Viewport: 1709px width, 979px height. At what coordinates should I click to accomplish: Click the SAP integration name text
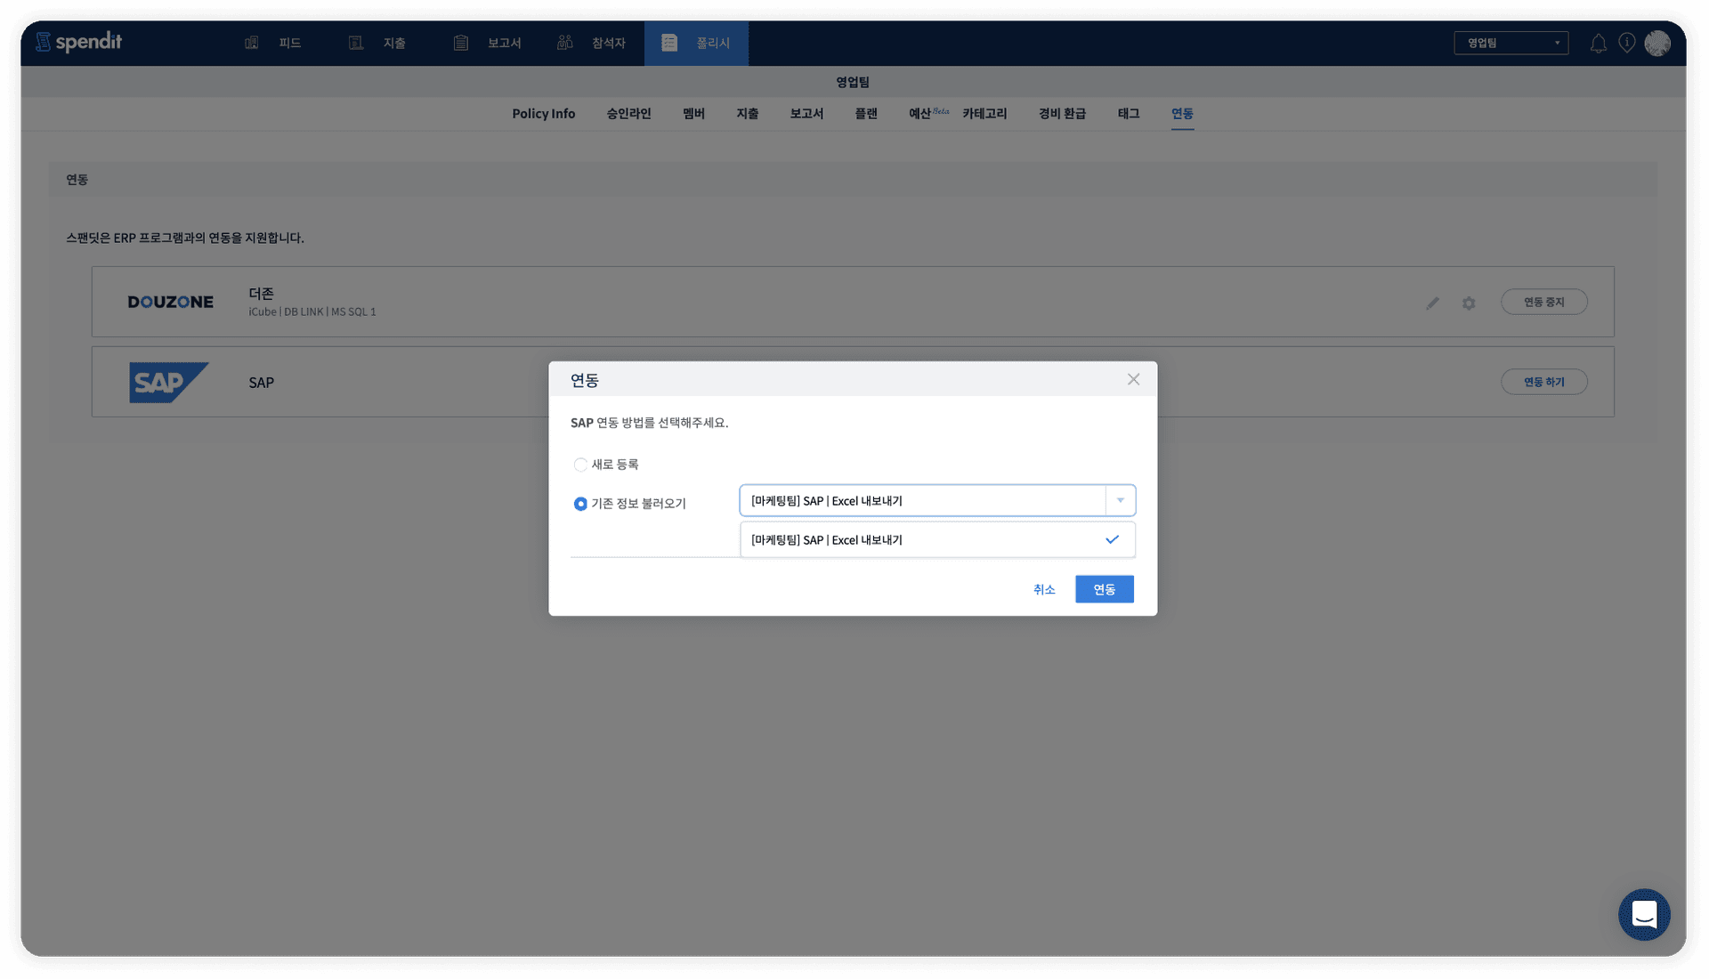click(x=261, y=383)
